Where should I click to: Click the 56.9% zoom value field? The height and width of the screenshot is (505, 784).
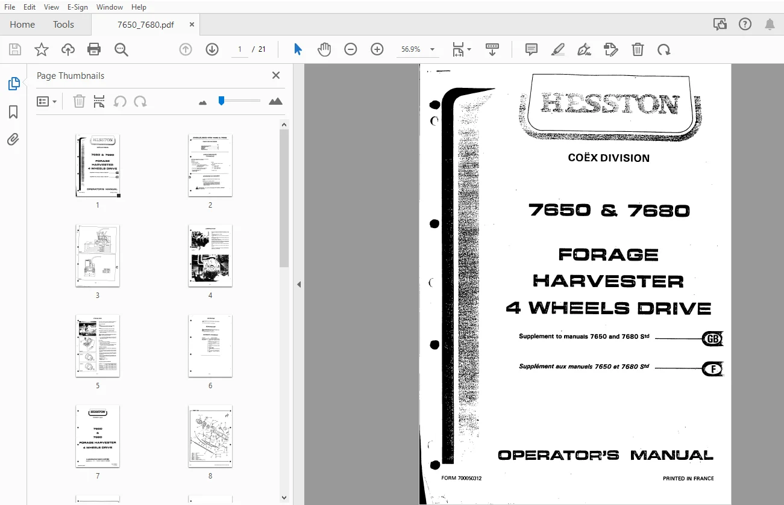411,49
